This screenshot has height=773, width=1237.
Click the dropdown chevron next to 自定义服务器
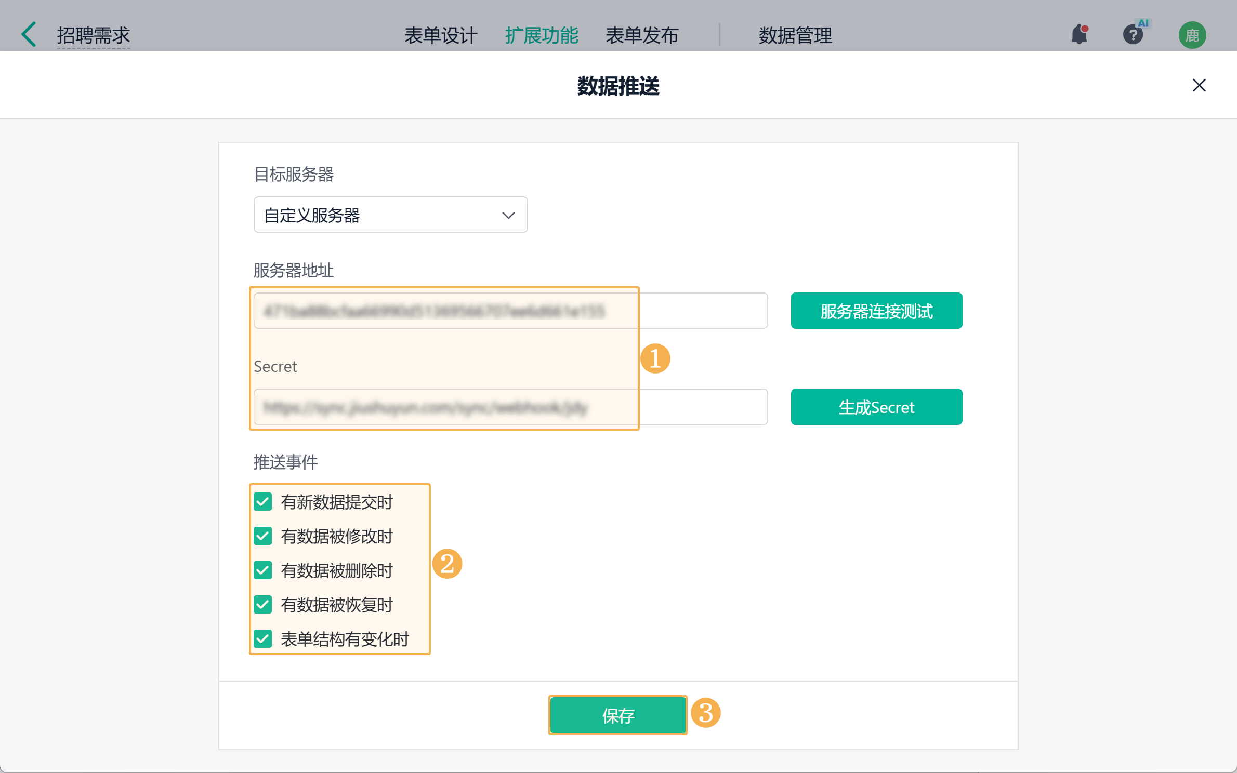coord(508,215)
